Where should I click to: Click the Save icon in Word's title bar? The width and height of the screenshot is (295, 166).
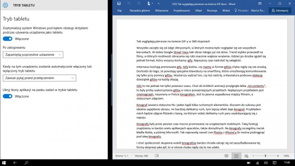click(119, 4)
